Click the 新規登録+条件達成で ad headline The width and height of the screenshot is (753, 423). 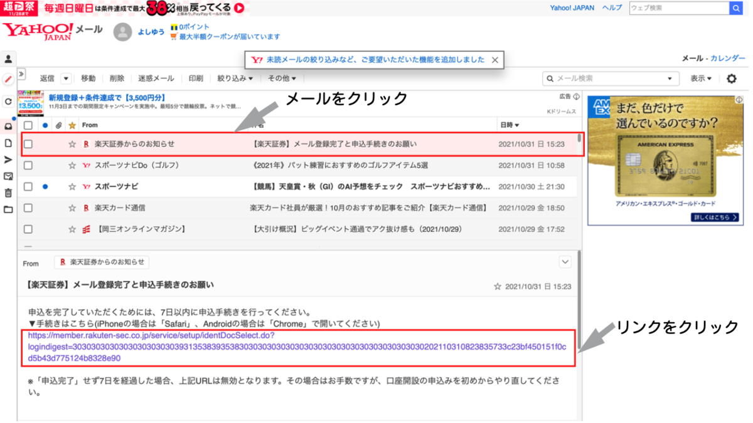107,98
